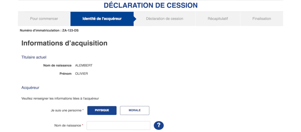Viewport: 301px width, 132px height.
Task: Click the Titulaire actuel section heading
Action: pos(34,57)
